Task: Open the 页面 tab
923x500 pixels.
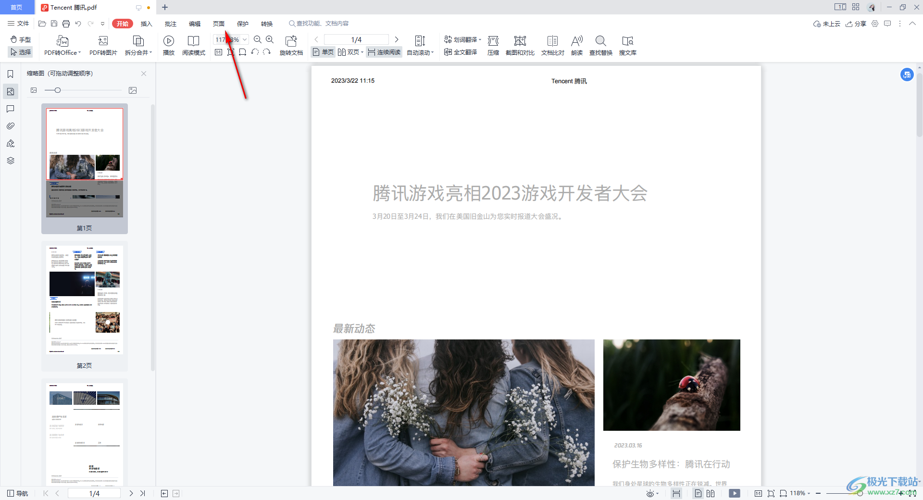Action: pyautogui.click(x=219, y=24)
